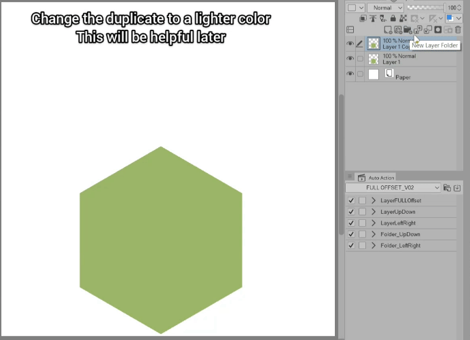Click the Delete Layer trash icon
The width and height of the screenshot is (470, 340).
[458, 30]
